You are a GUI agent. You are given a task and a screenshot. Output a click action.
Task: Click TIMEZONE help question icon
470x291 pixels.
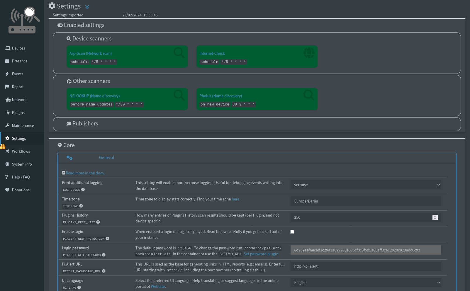(x=81, y=206)
